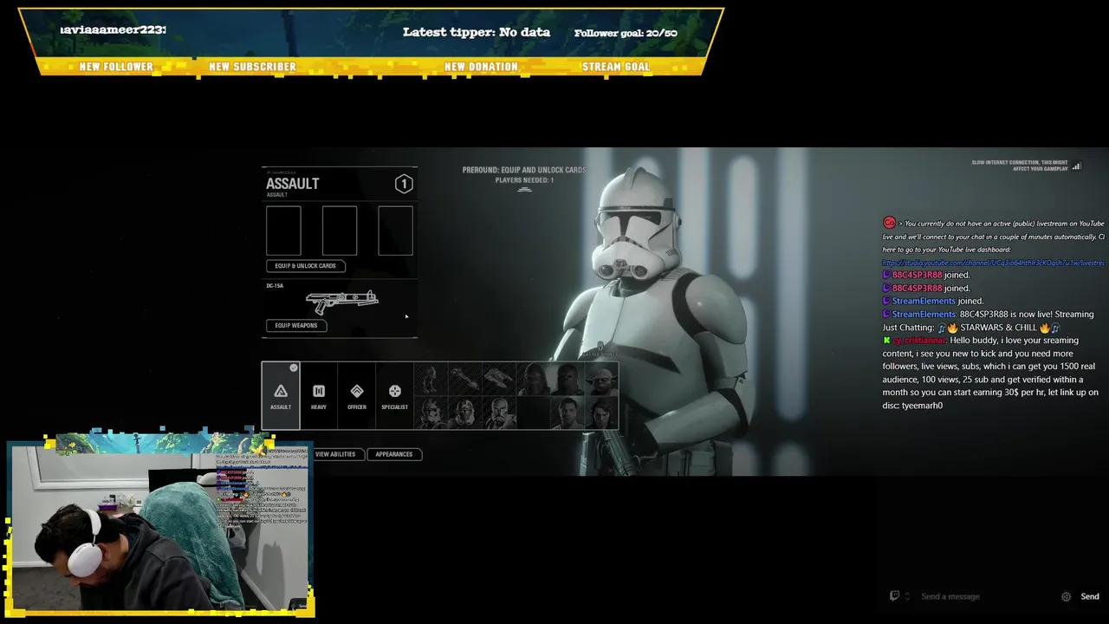Select the Heavy class icon
The image size is (1109, 624).
pyautogui.click(x=319, y=395)
